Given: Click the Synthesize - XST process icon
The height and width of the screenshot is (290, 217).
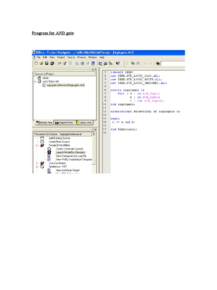Looking at the screenshot, I should point(42,167).
